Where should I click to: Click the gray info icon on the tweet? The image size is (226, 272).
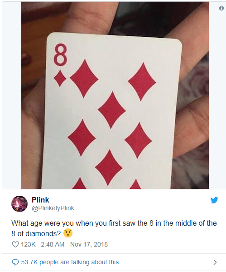pos(221,8)
